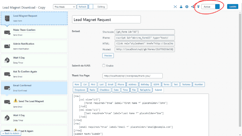Click the Thank You Page URL field

[132, 76]
